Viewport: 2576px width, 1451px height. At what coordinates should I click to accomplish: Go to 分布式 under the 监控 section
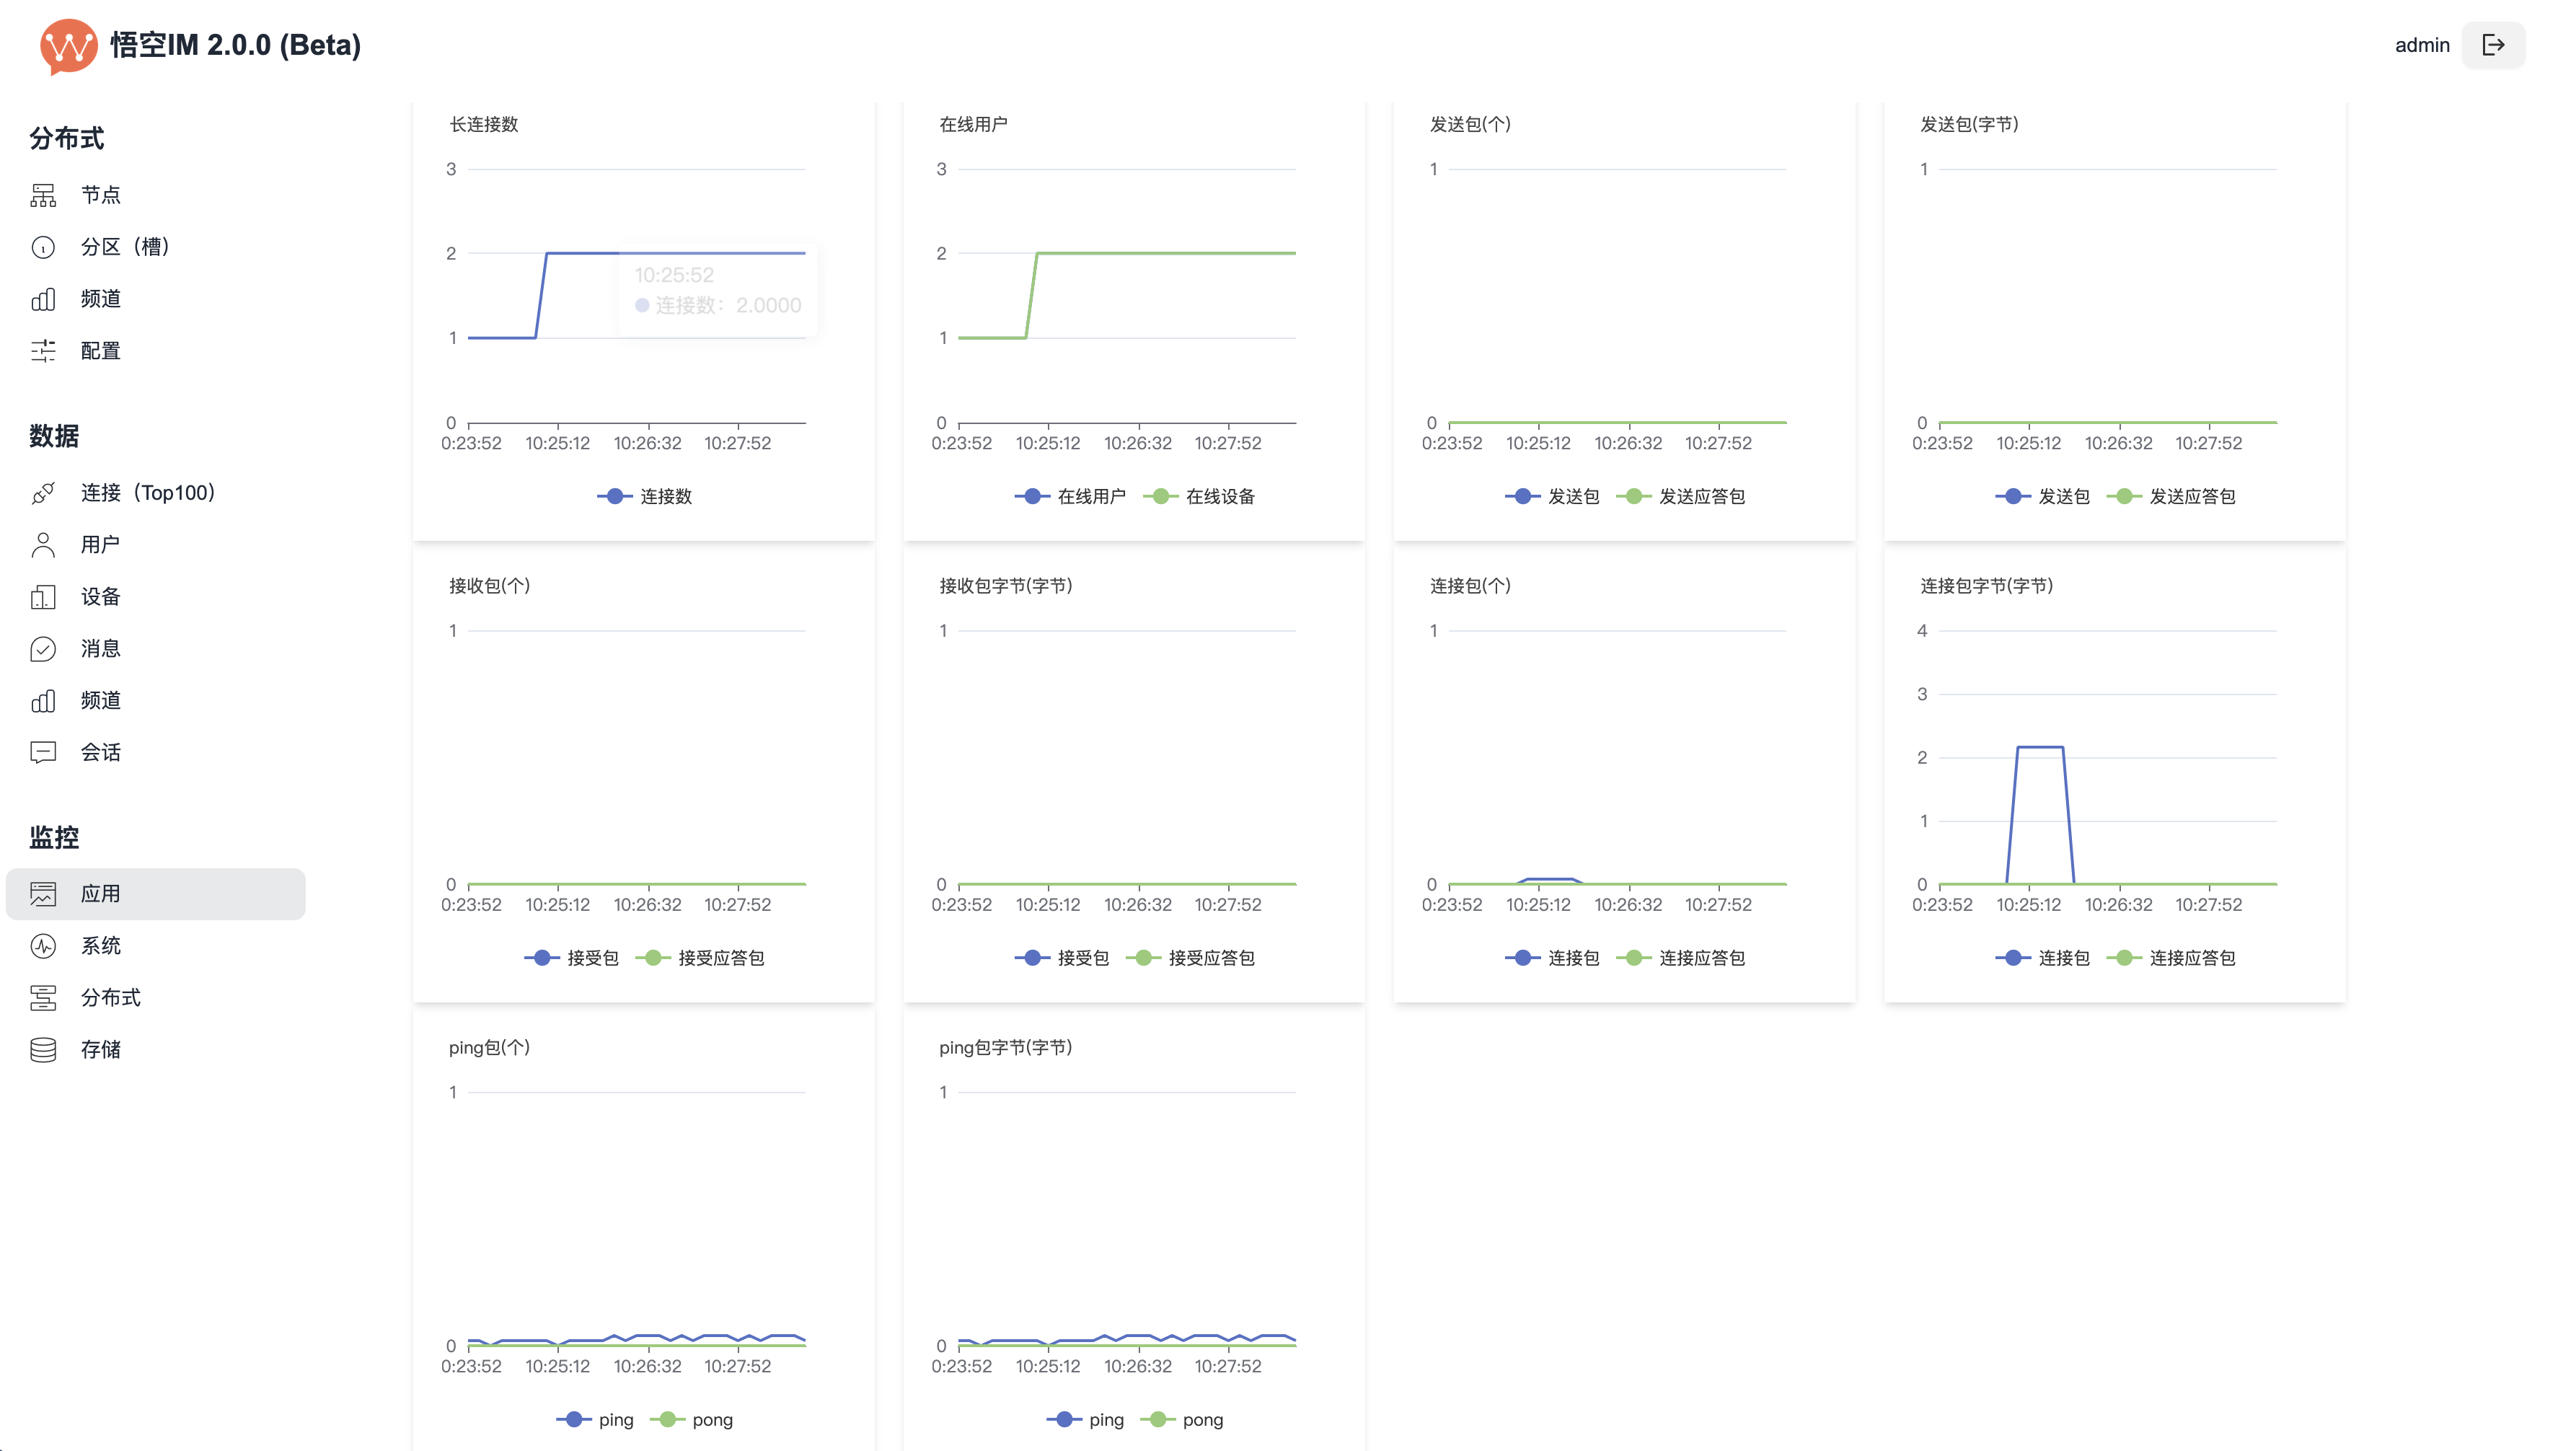click(110, 997)
